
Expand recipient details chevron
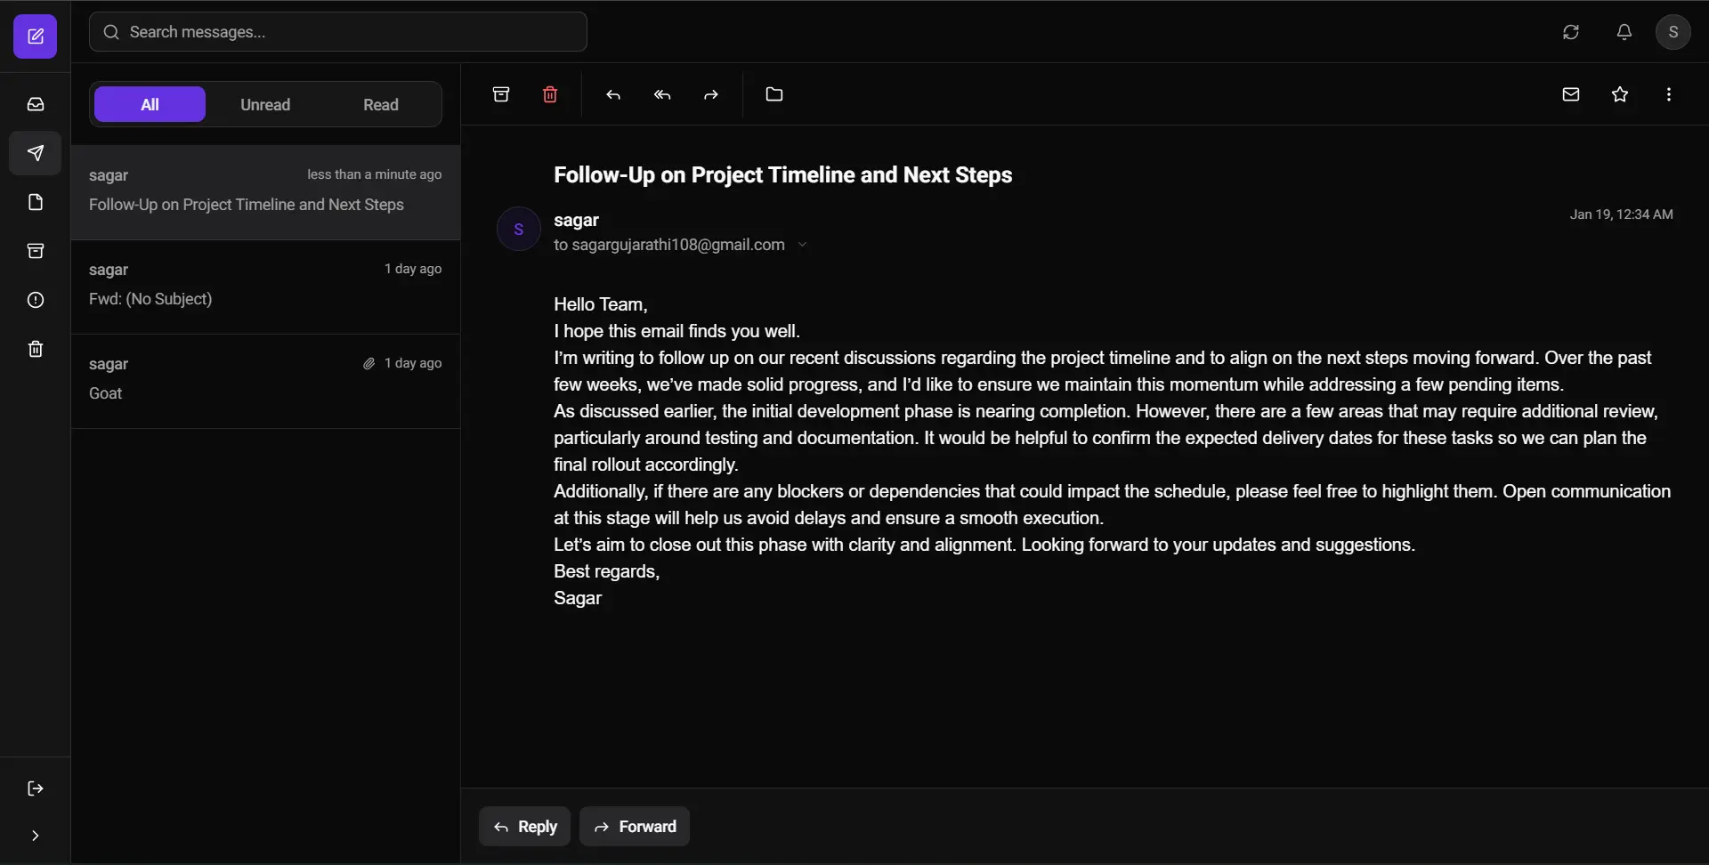pos(802,245)
